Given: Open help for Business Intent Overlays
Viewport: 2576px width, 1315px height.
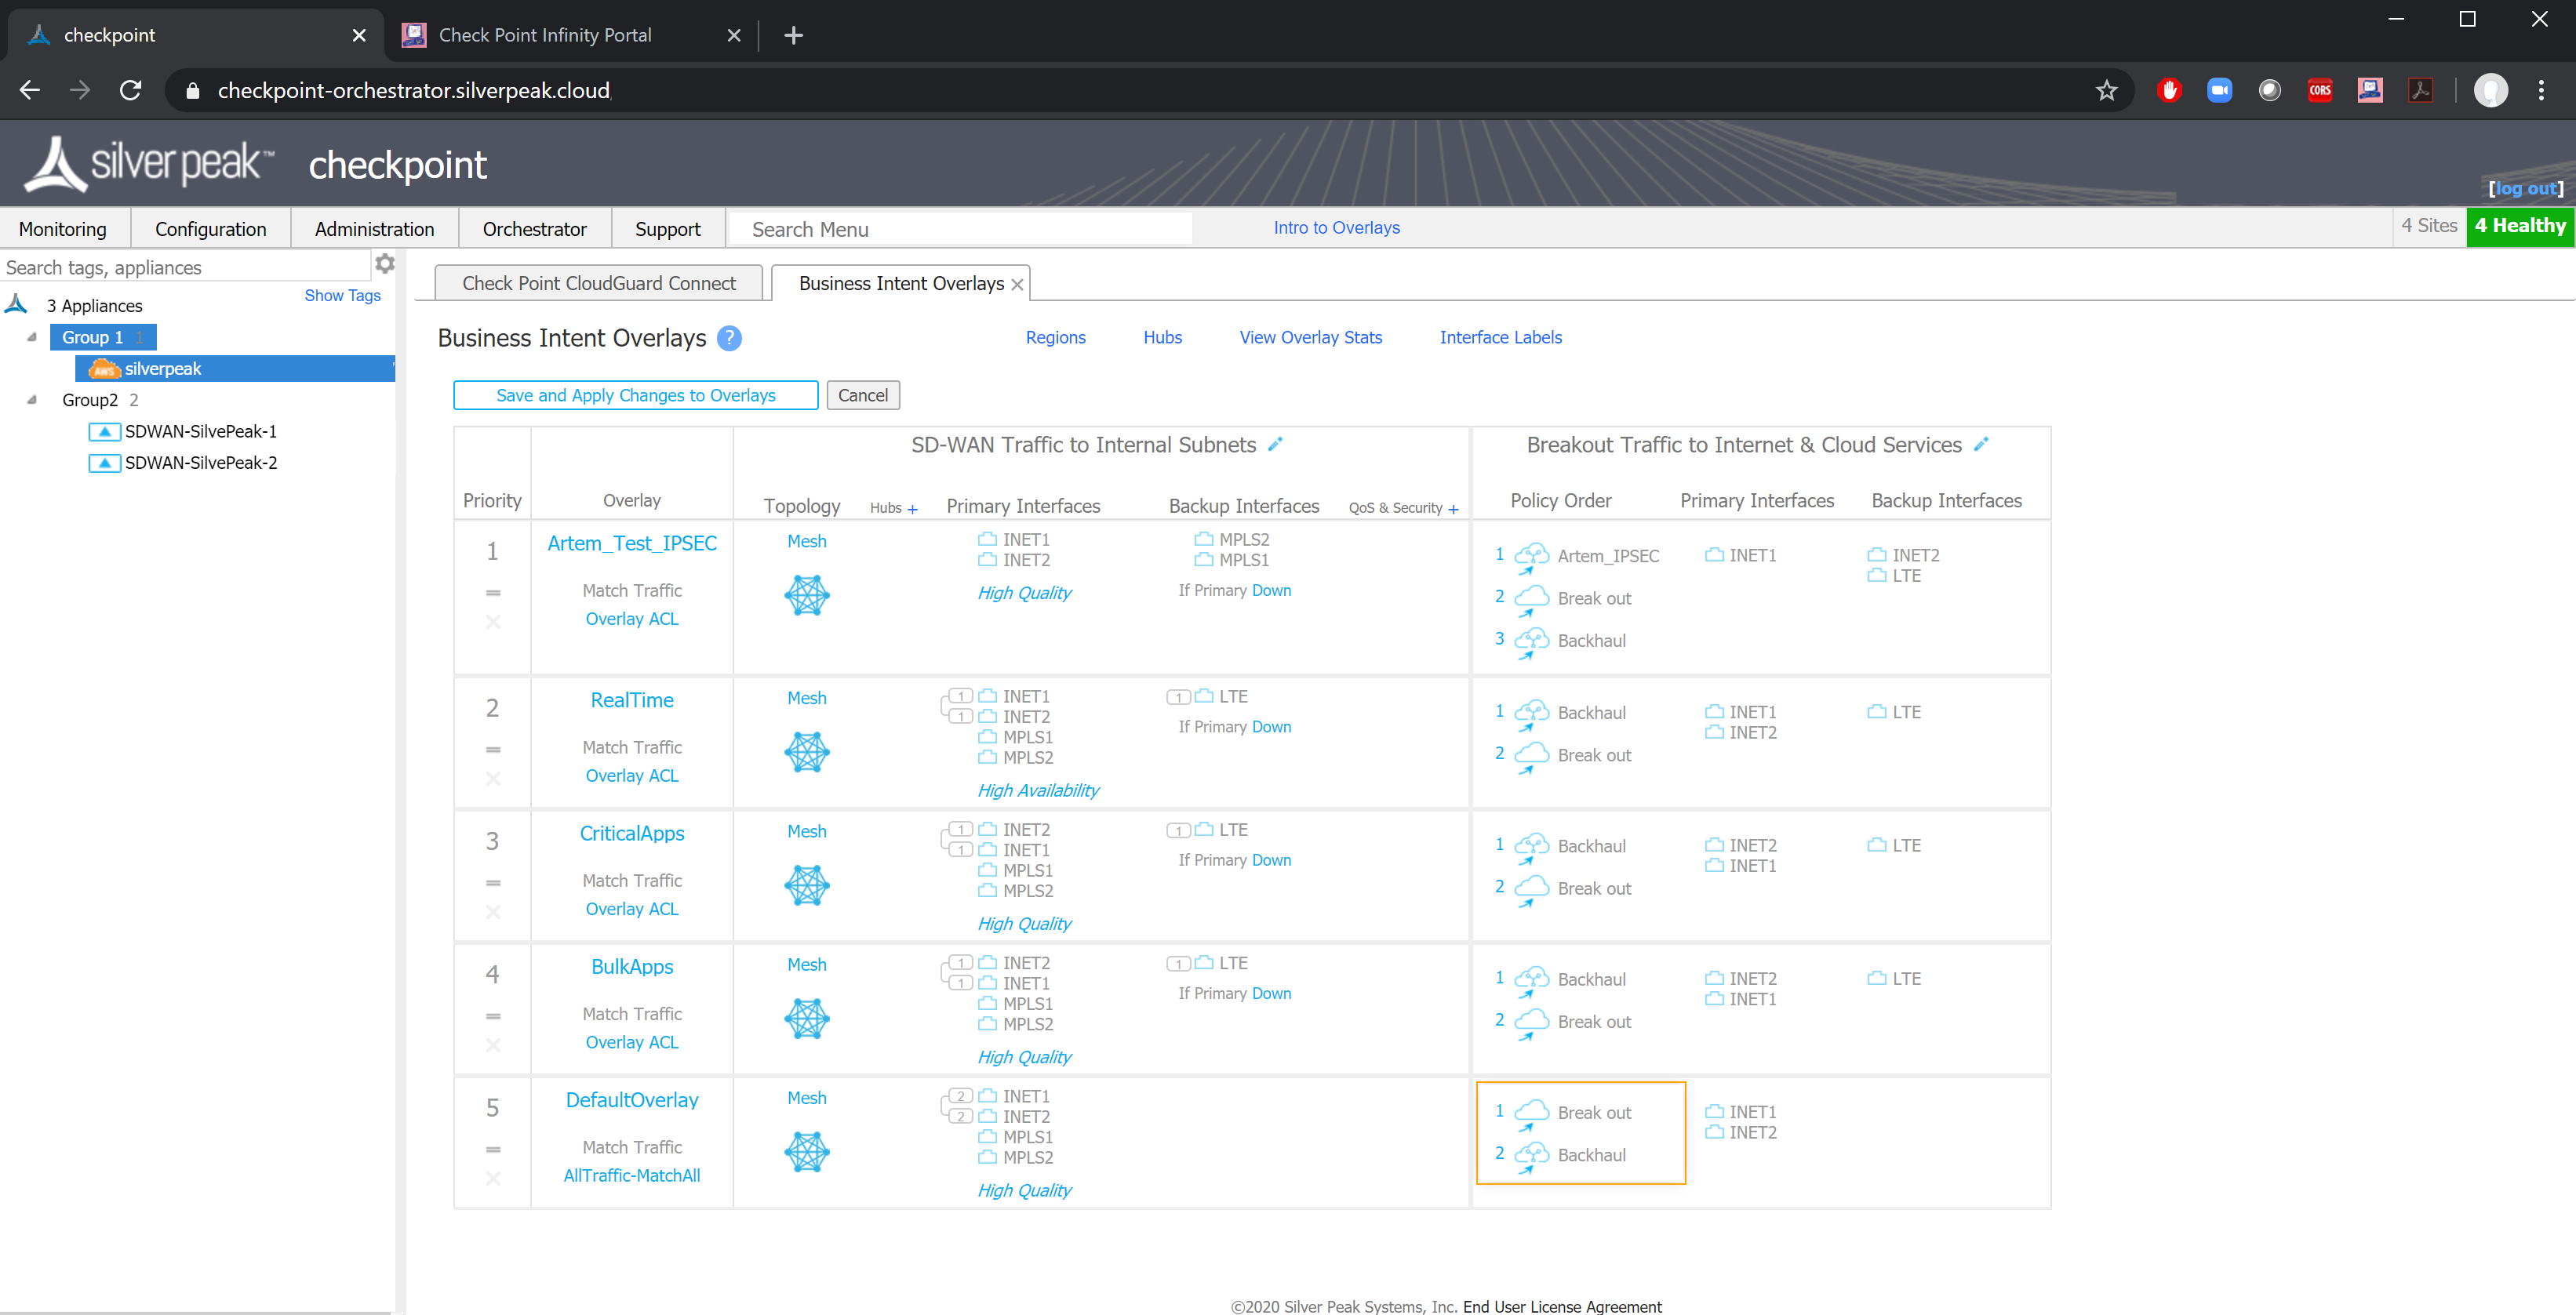Looking at the screenshot, I should [730, 339].
